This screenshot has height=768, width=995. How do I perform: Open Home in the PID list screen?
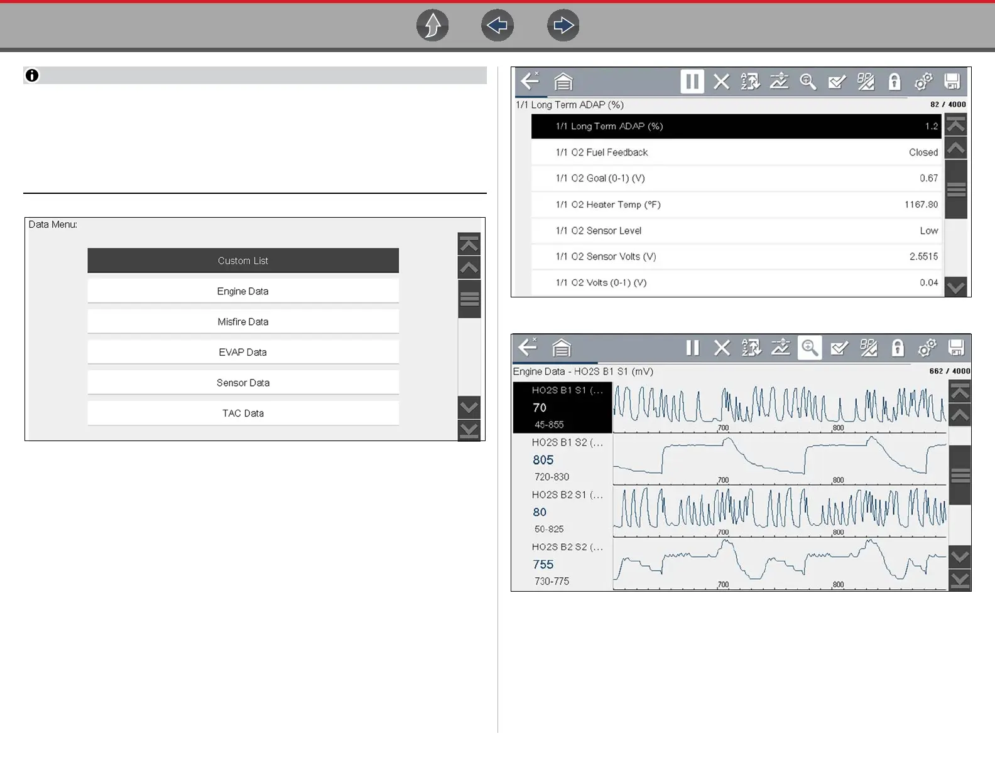click(563, 82)
